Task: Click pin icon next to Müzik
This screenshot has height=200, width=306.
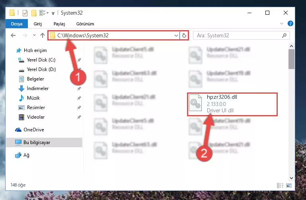Action: click(x=79, y=98)
